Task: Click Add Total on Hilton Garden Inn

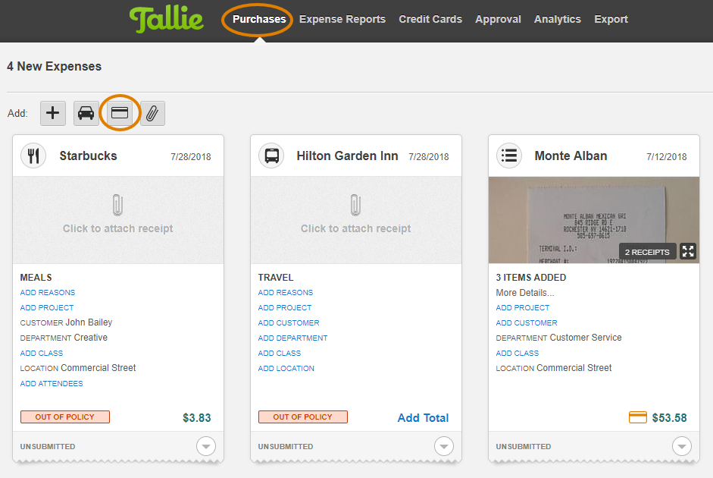Action: point(423,418)
